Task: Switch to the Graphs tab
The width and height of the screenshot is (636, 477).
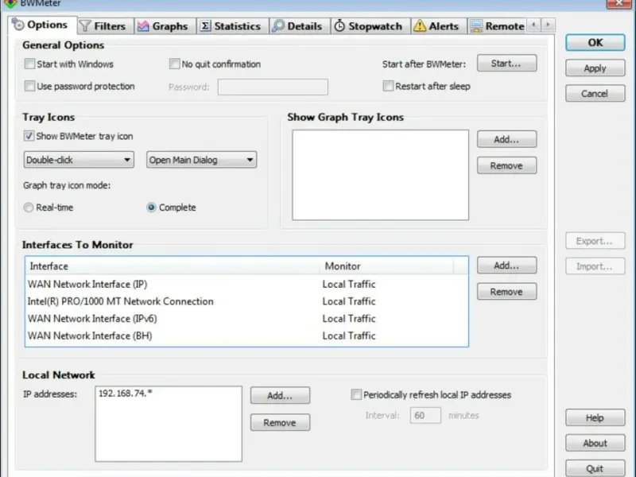Action: pyautogui.click(x=165, y=26)
